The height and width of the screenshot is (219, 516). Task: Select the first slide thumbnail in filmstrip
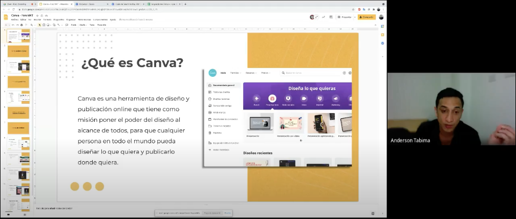[x=18, y=36]
